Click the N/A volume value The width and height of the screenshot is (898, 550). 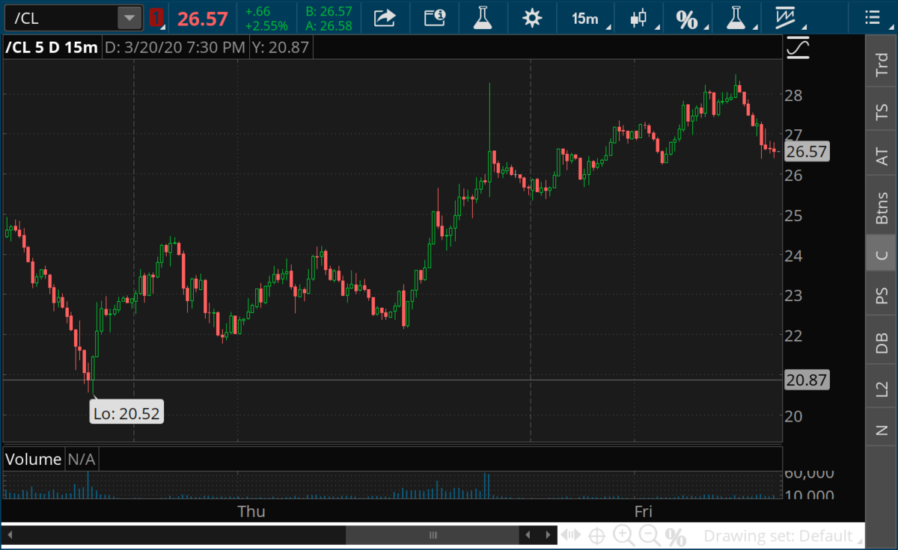point(82,459)
